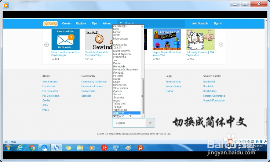Click the language list scroll up arrow
Screen dimensions: 270x162
[x=142, y=26]
